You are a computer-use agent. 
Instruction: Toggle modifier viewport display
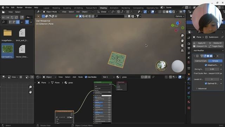pos(208,56)
